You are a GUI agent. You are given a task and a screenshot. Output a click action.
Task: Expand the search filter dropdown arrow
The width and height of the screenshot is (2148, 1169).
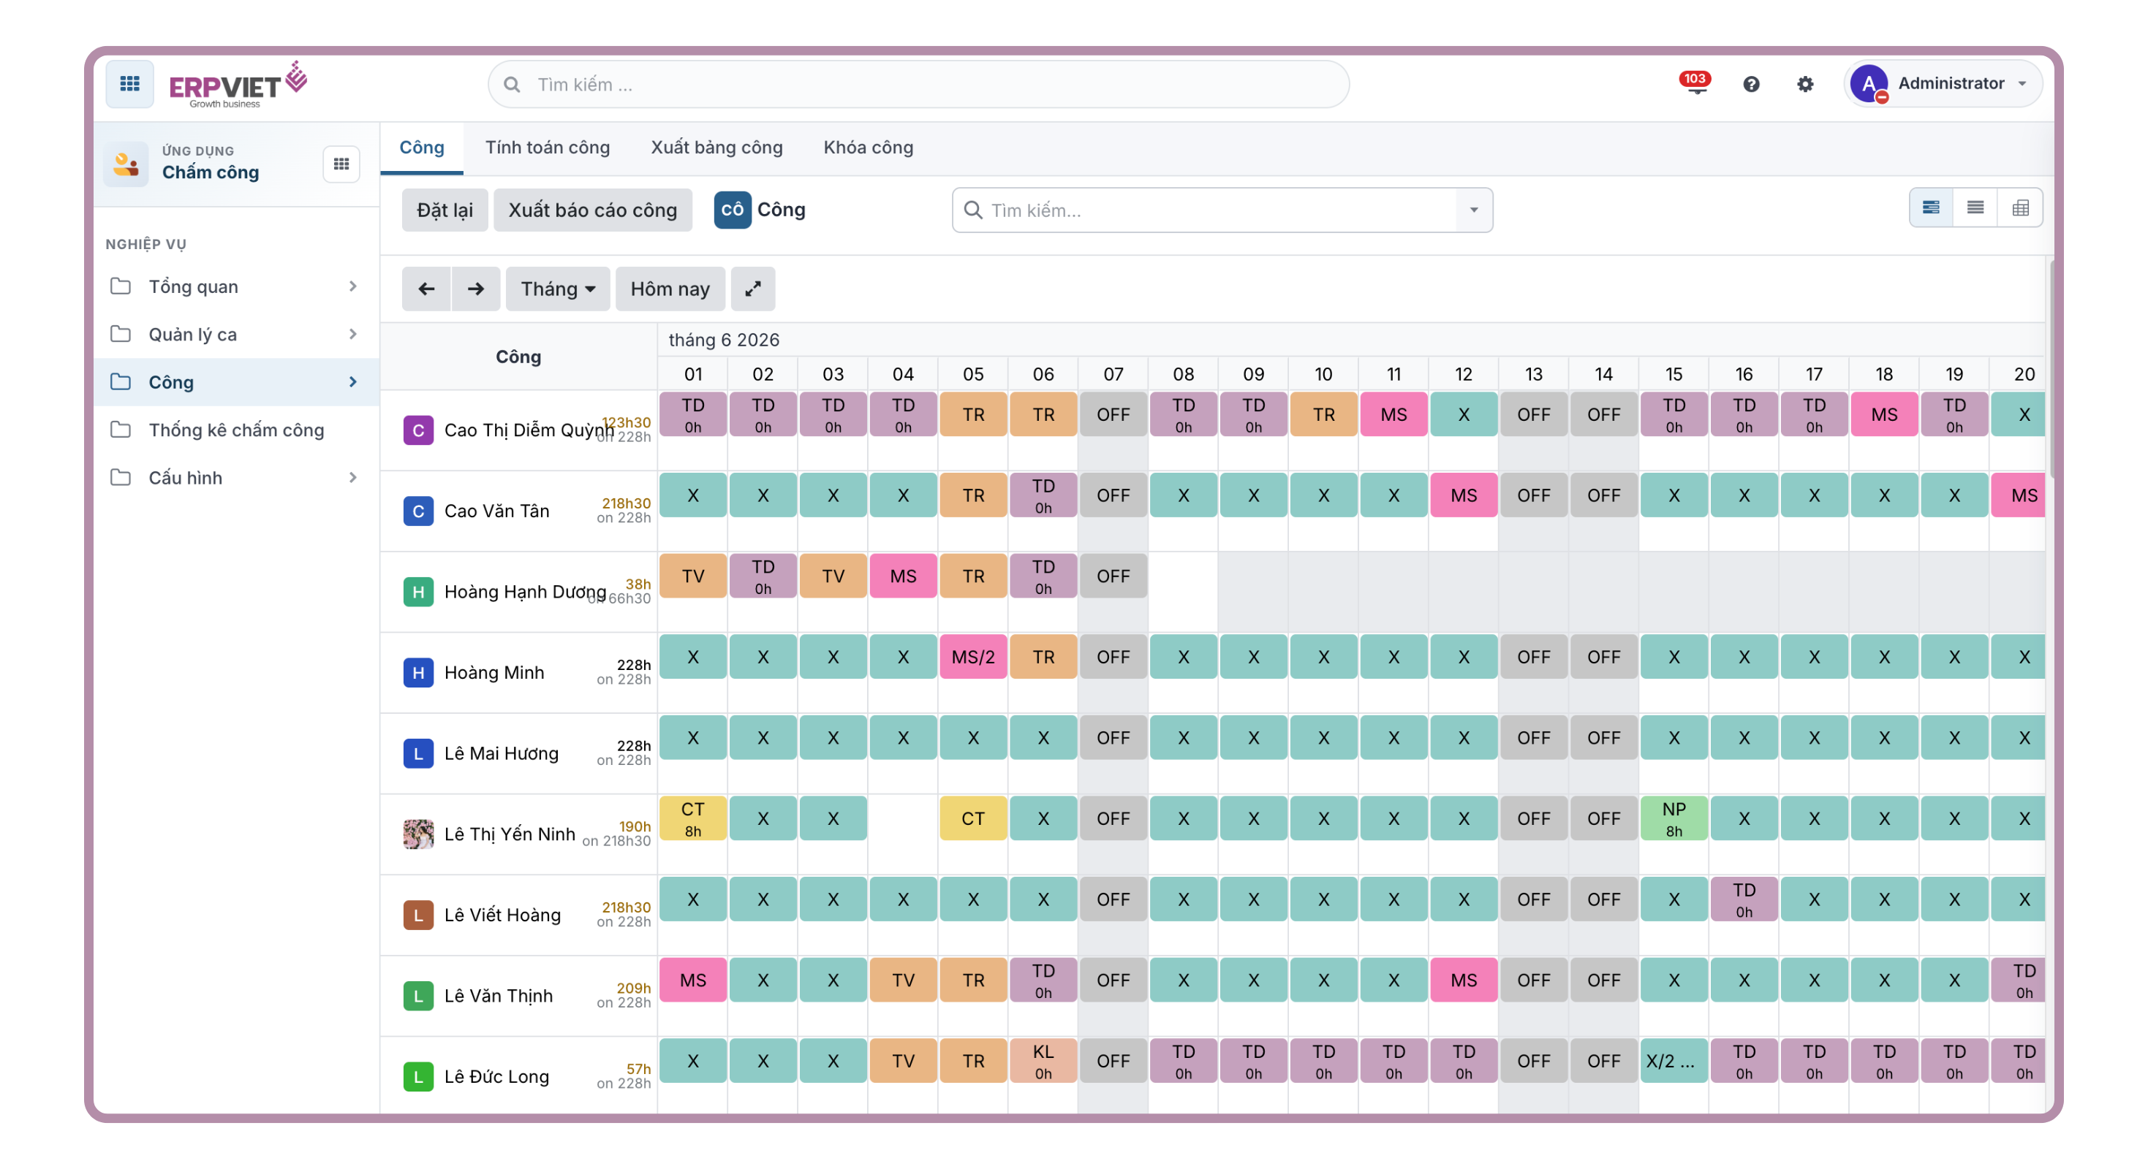pyautogui.click(x=1474, y=210)
